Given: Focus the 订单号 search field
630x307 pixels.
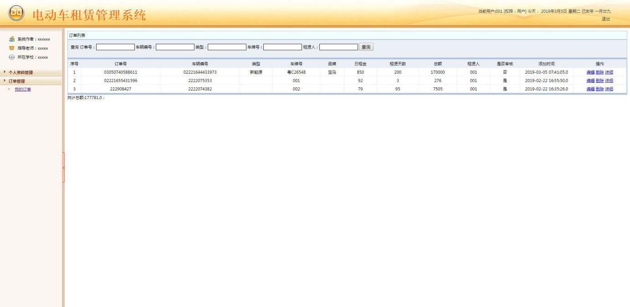Looking at the screenshot, I should [115, 47].
